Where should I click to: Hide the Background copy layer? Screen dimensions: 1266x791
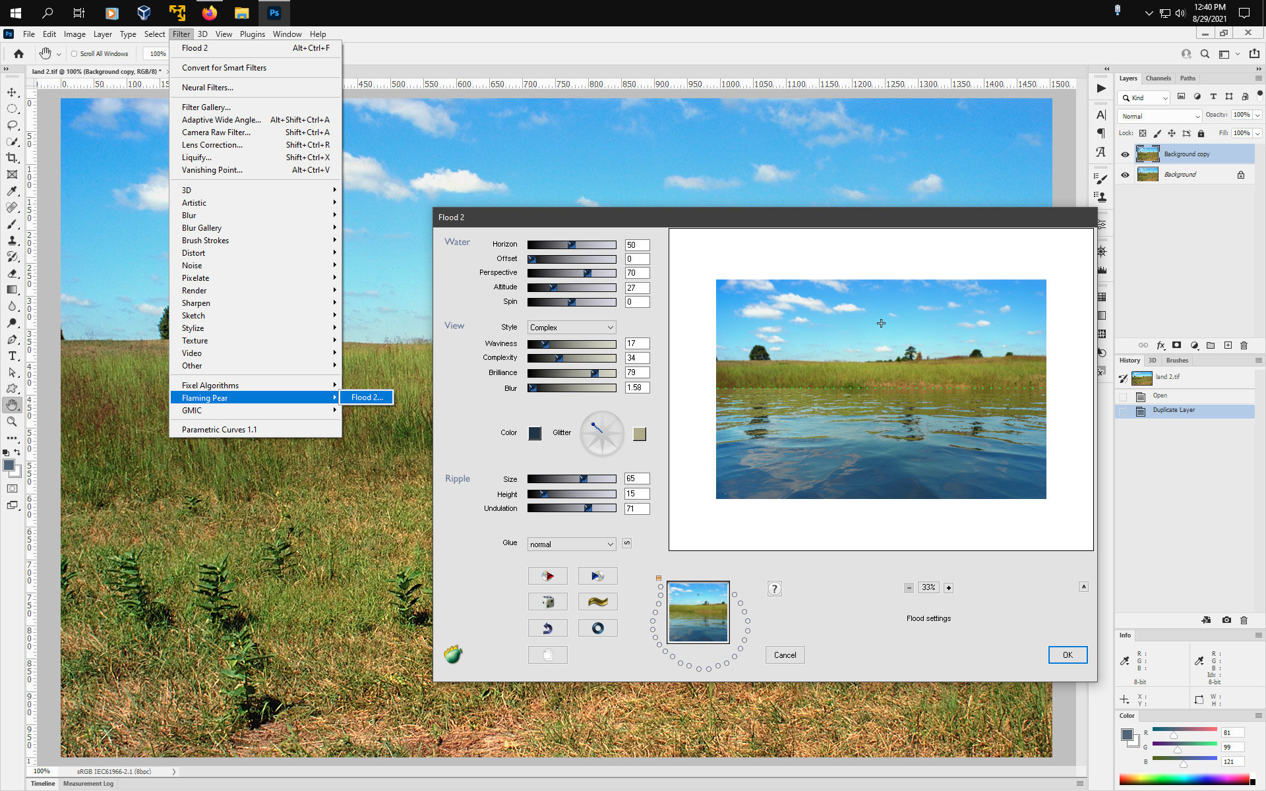(1125, 154)
